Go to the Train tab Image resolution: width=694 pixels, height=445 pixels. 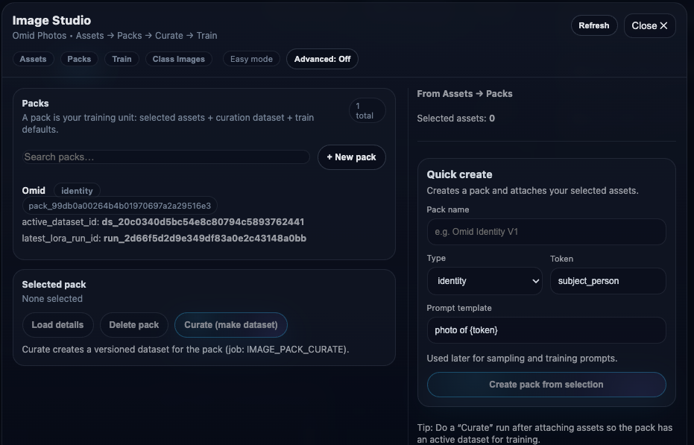pyautogui.click(x=122, y=59)
